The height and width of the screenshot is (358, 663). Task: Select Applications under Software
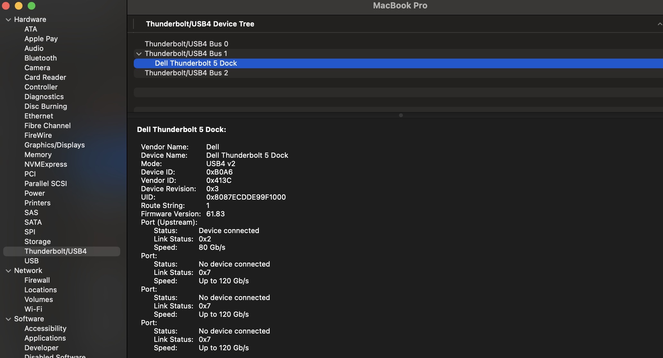point(45,338)
